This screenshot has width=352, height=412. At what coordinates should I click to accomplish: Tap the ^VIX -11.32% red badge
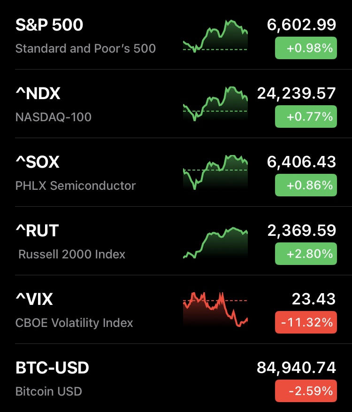306,322
